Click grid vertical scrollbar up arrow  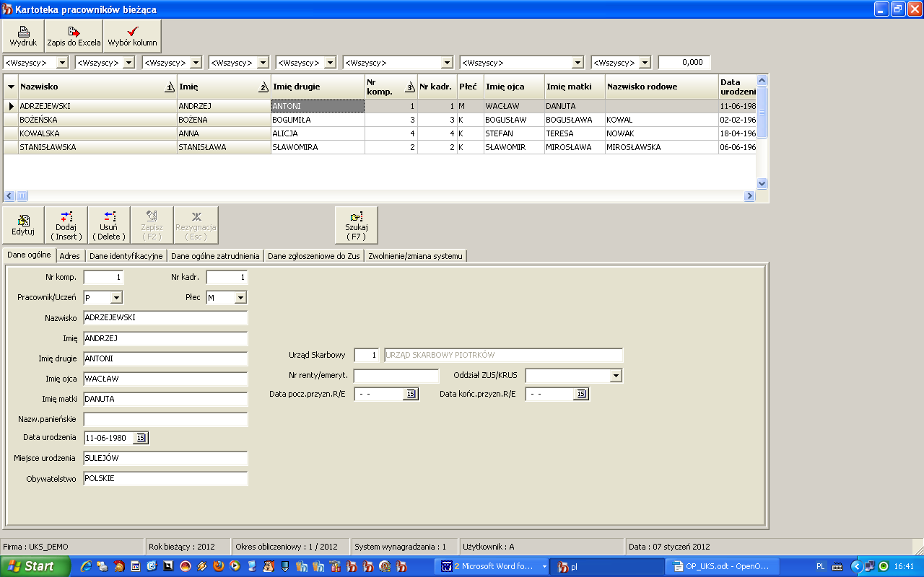coord(762,80)
